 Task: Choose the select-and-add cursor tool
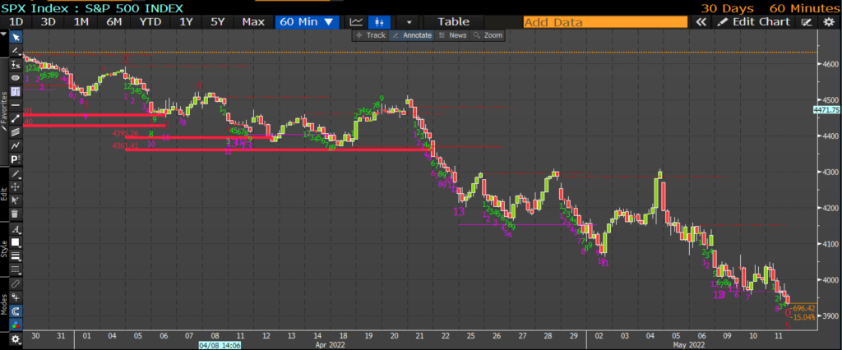tap(16, 200)
